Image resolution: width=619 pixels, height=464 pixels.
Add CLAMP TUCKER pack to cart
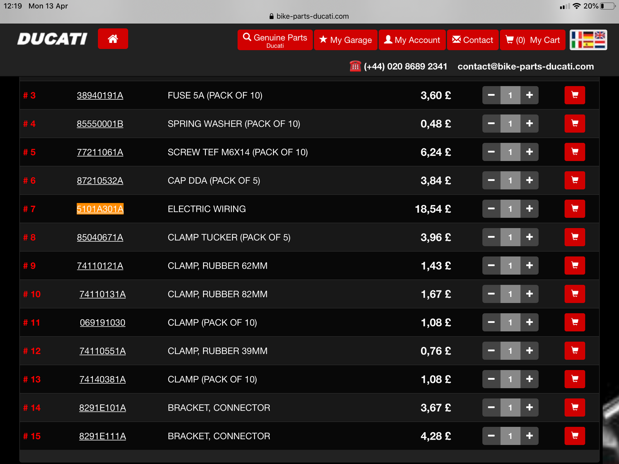(575, 237)
